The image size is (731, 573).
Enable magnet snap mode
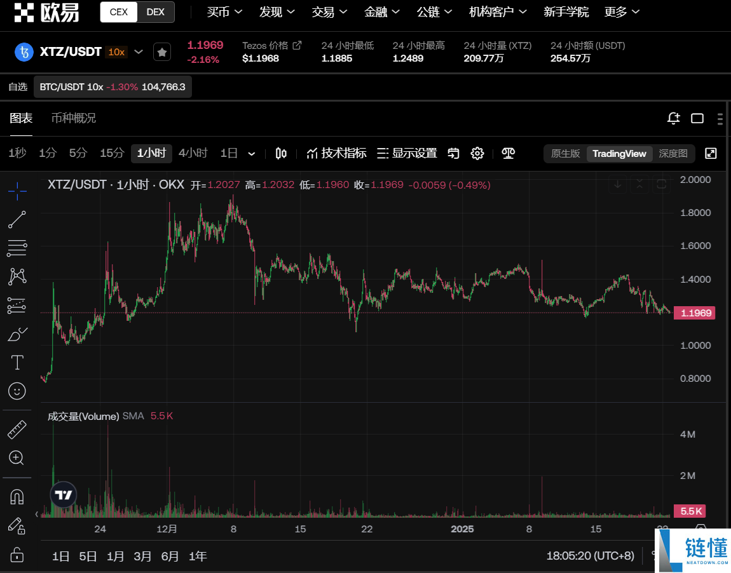pos(17,497)
